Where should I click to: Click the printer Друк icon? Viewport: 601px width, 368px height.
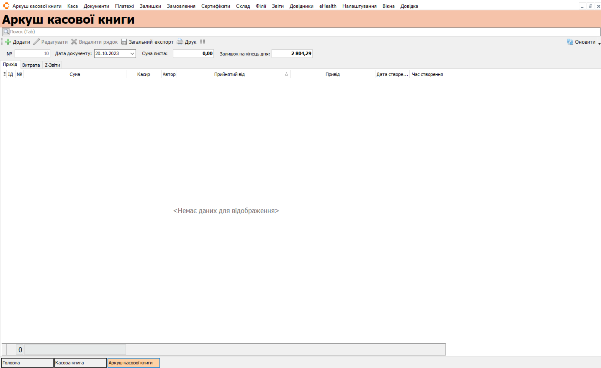click(x=180, y=42)
